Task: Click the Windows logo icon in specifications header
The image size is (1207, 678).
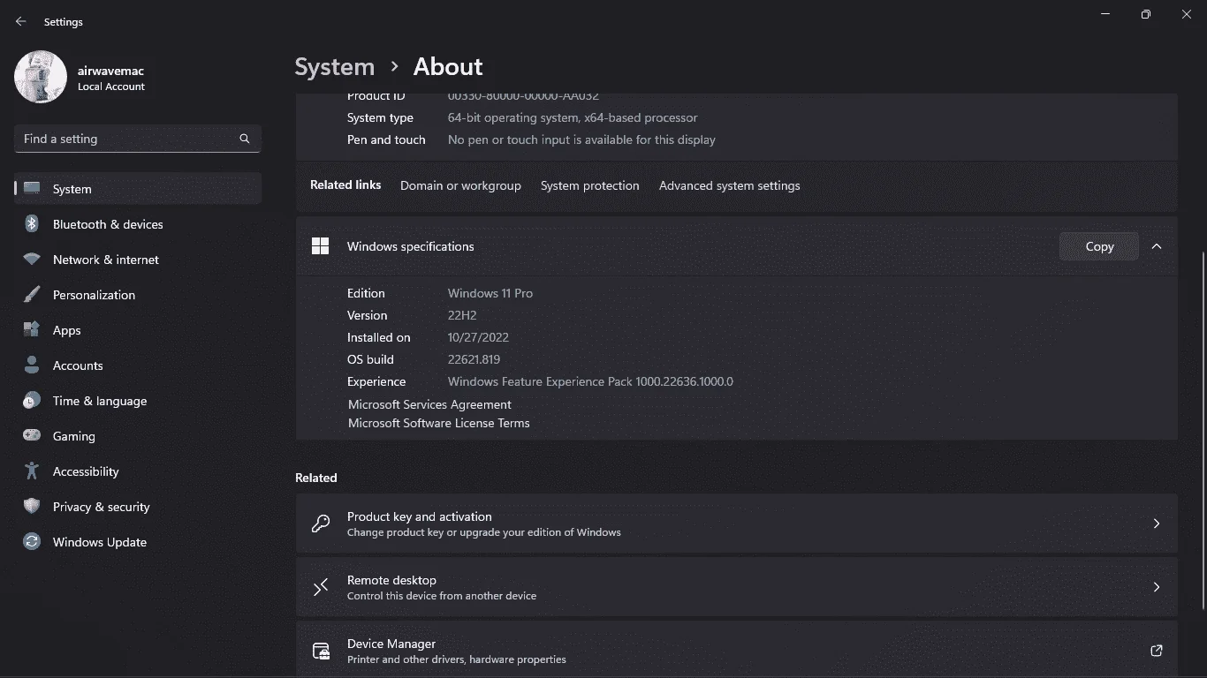Action: tap(320, 246)
